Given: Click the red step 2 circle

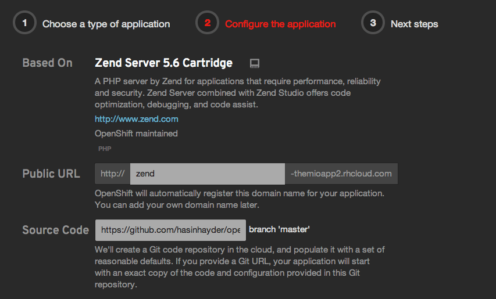Looking at the screenshot, I should click(x=207, y=23).
